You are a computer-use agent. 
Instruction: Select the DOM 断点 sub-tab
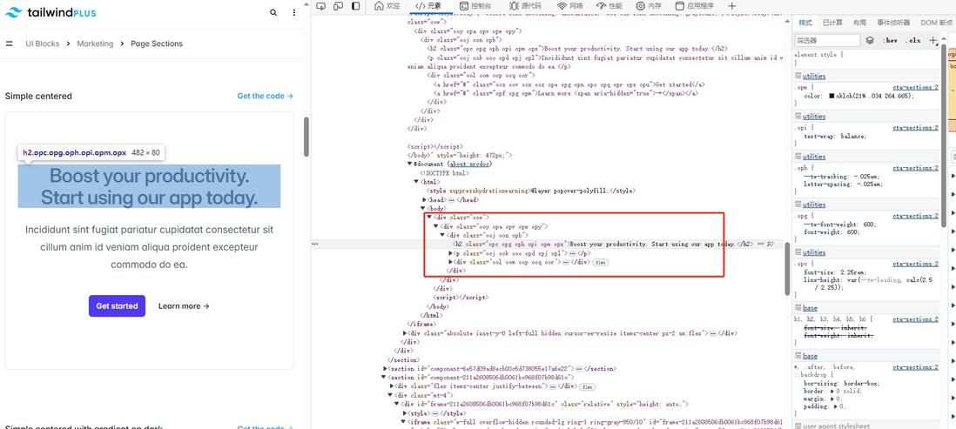[937, 23]
